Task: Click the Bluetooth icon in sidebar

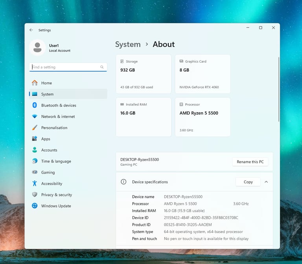Action: [x=35, y=105]
